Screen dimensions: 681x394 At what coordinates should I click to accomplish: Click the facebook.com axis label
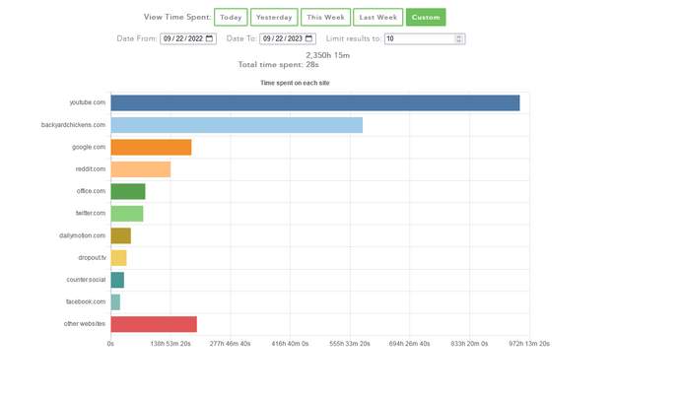[x=86, y=301]
